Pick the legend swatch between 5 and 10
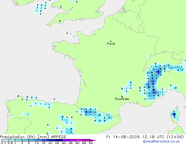Image resolution: width=186 pixels, height=144 pixels. pyautogui.click(x=32, y=140)
